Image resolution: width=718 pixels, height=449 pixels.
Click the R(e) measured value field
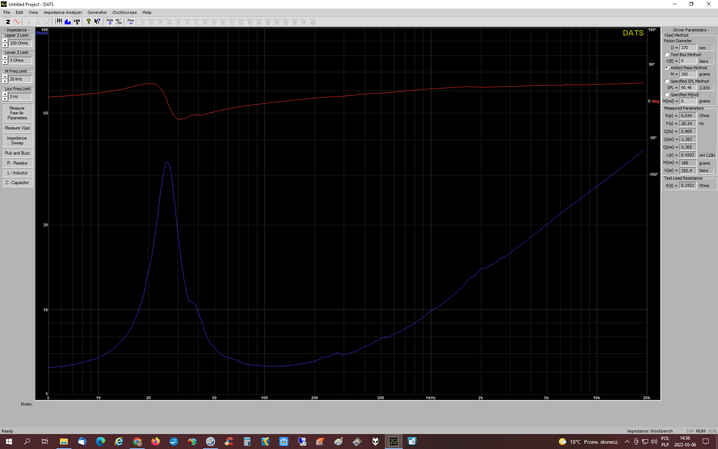click(x=688, y=116)
